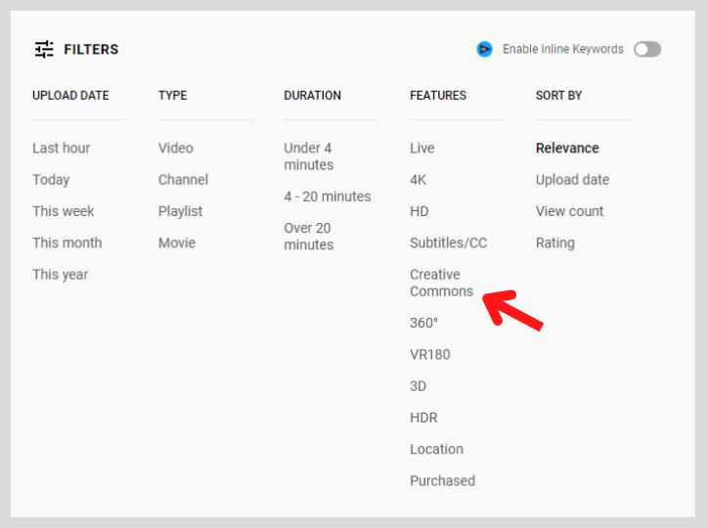Select the Creative Commons feature filter
The width and height of the screenshot is (708, 528).
[441, 283]
